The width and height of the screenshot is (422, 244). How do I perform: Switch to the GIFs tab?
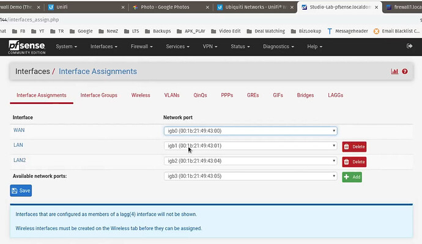278,95
